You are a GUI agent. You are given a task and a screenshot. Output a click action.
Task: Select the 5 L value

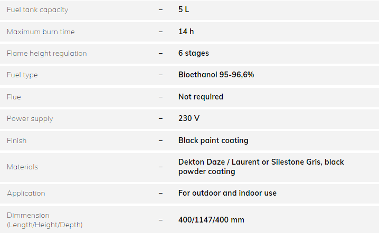point(184,9)
